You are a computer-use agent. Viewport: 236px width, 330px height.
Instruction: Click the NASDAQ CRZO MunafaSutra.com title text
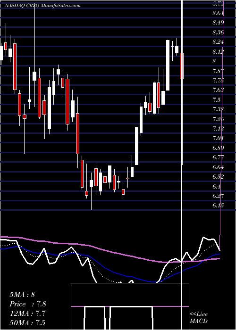pos(42,6)
